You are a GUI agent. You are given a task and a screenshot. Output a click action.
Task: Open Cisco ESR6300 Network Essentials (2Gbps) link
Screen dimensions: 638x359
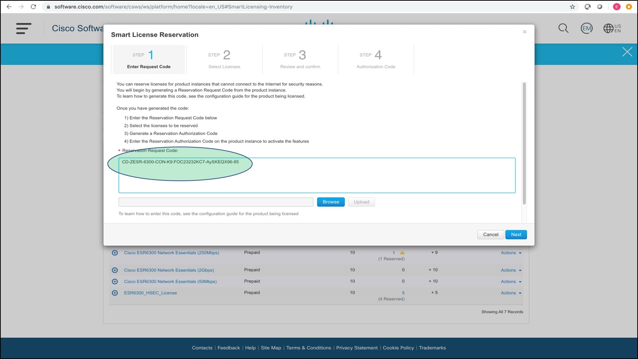[169, 270]
